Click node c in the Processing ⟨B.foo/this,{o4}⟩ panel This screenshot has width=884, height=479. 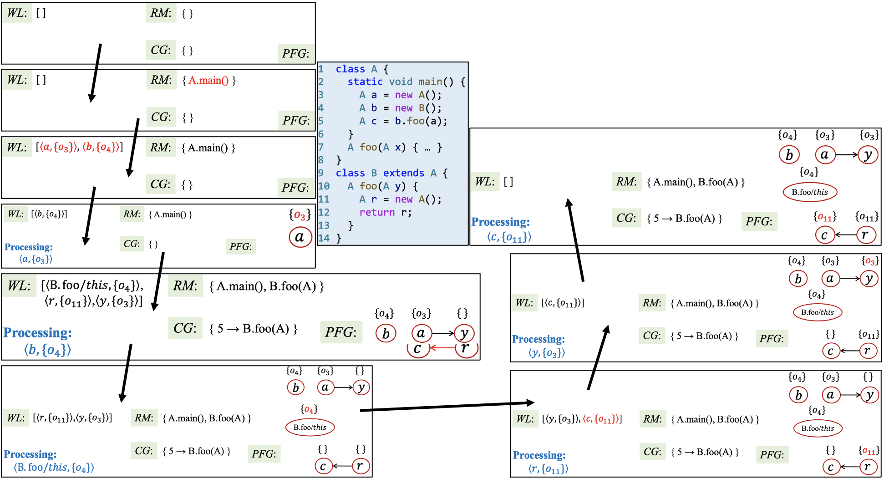point(323,466)
